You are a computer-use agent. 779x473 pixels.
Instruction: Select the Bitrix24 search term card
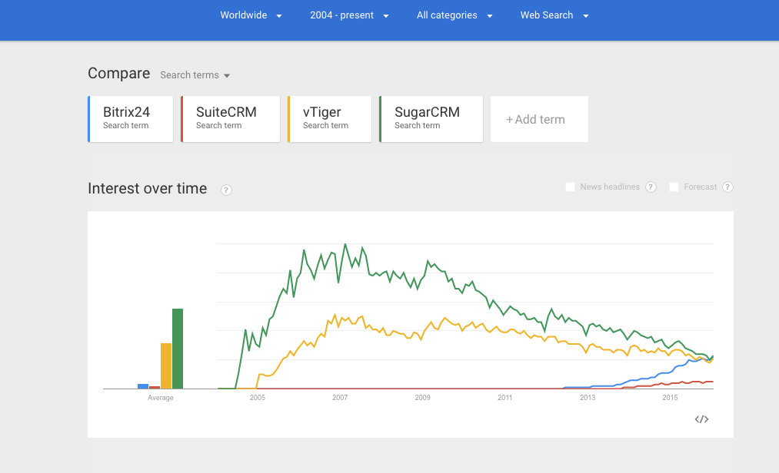pyautogui.click(x=131, y=119)
